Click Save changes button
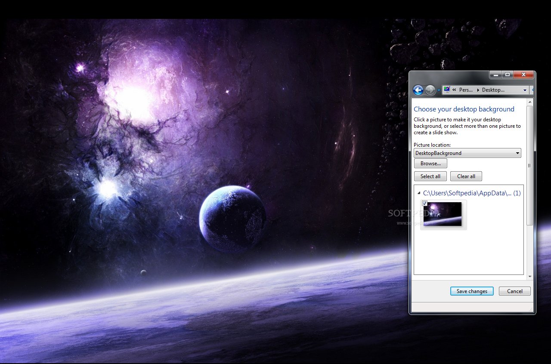The height and width of the screenshot is (364, 551). coord(472,291)
